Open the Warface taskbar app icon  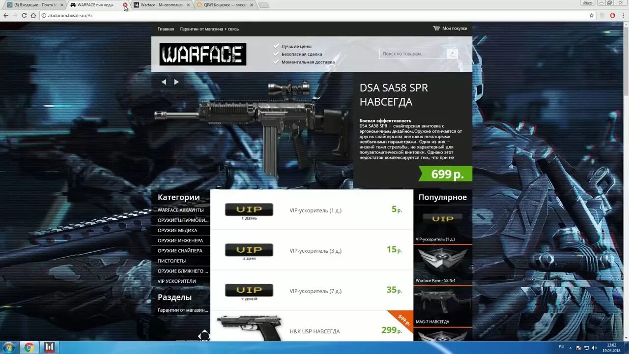coord(49,348)
